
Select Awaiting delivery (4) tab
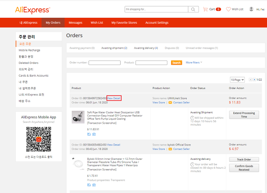tap(146, 48)
